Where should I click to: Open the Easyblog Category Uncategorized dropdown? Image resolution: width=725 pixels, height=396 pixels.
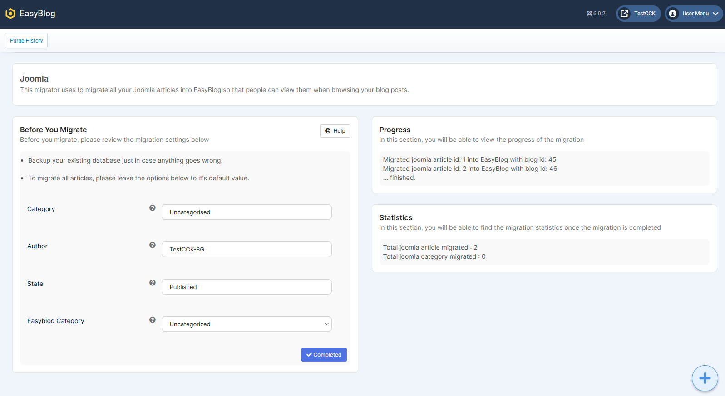tap(247, 324)
